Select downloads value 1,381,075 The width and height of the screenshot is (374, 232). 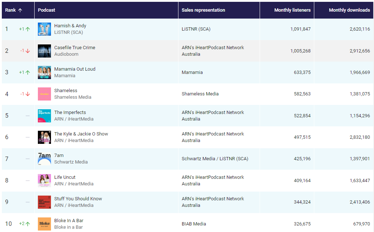360,94
